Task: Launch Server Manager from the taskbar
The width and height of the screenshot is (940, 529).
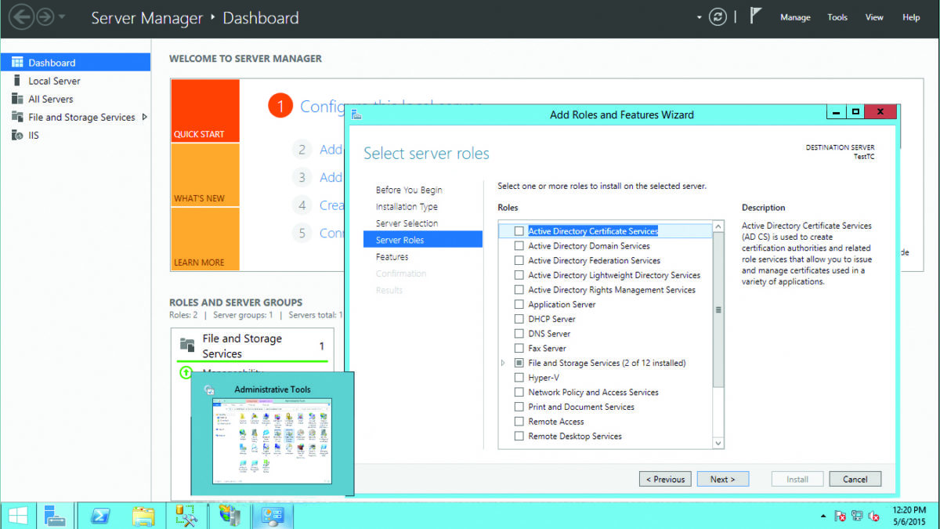Action: coord(56,515)
